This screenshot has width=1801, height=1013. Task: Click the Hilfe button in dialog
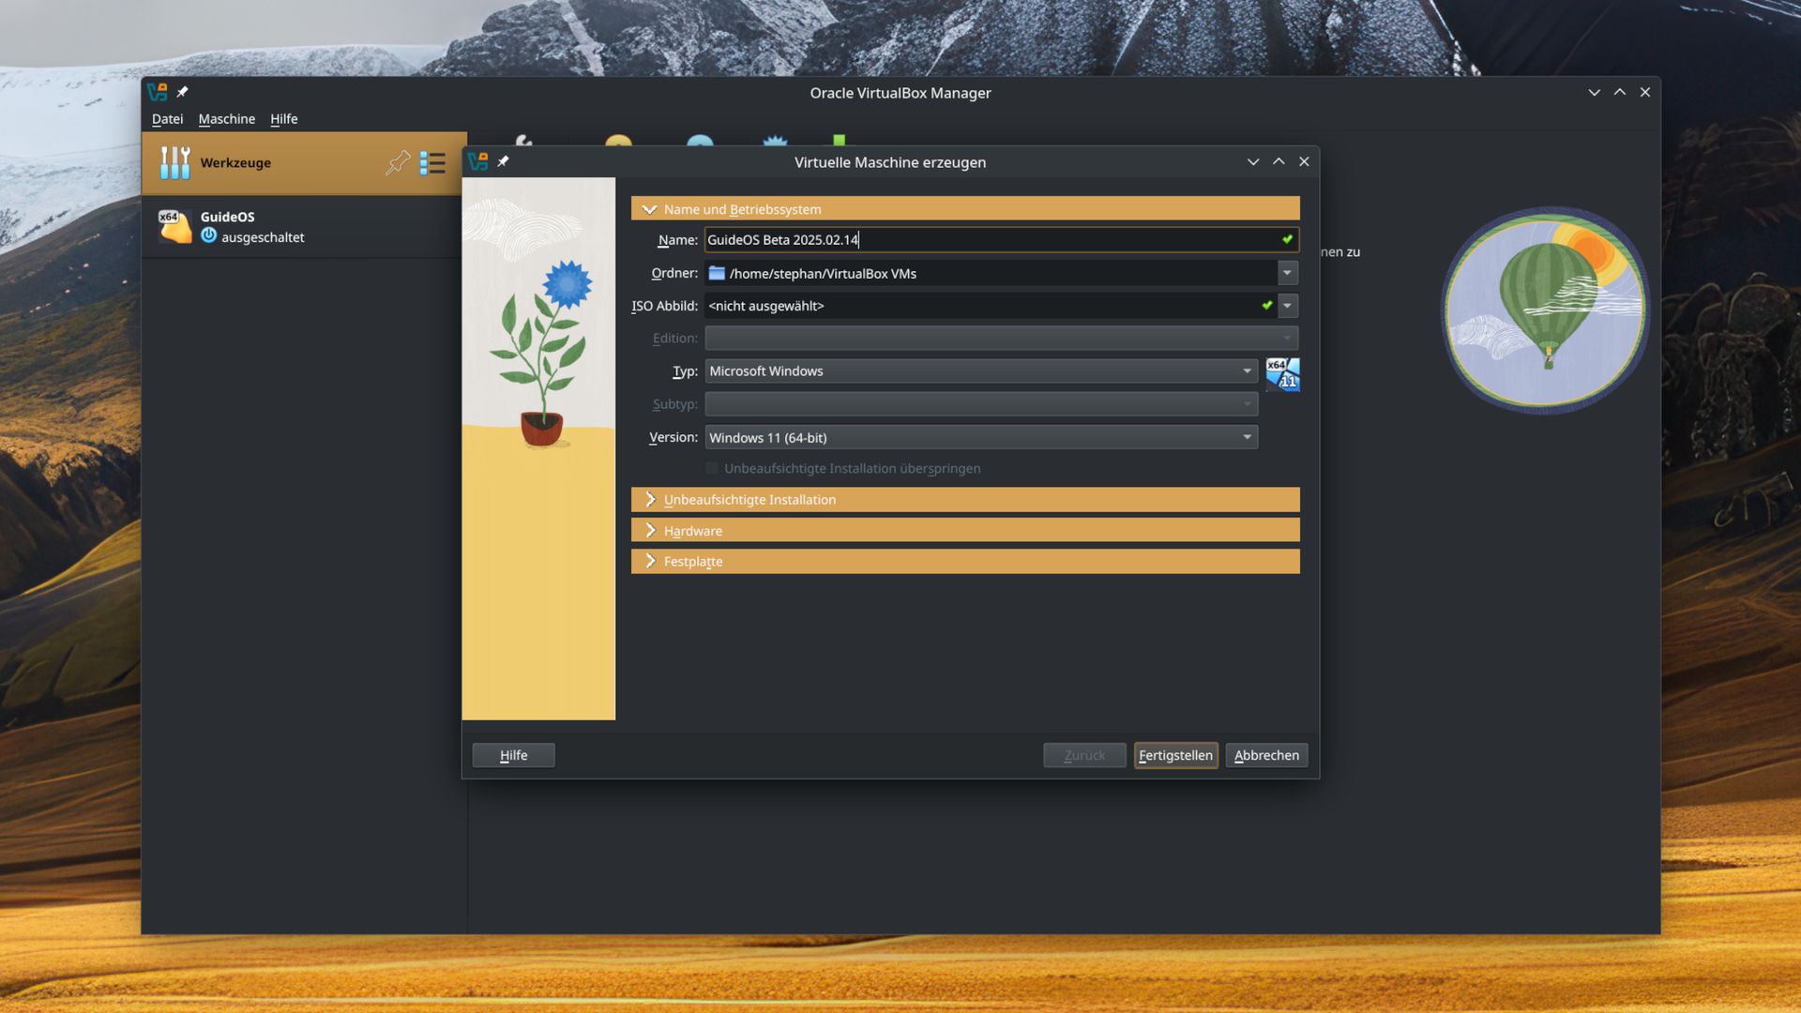pos(513,755)
